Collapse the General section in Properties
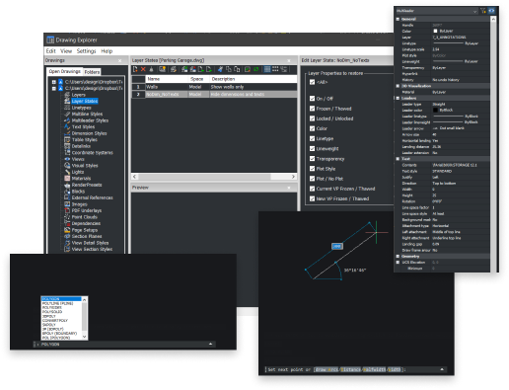The height and width of the screenshot is (390, 509). 398,19
